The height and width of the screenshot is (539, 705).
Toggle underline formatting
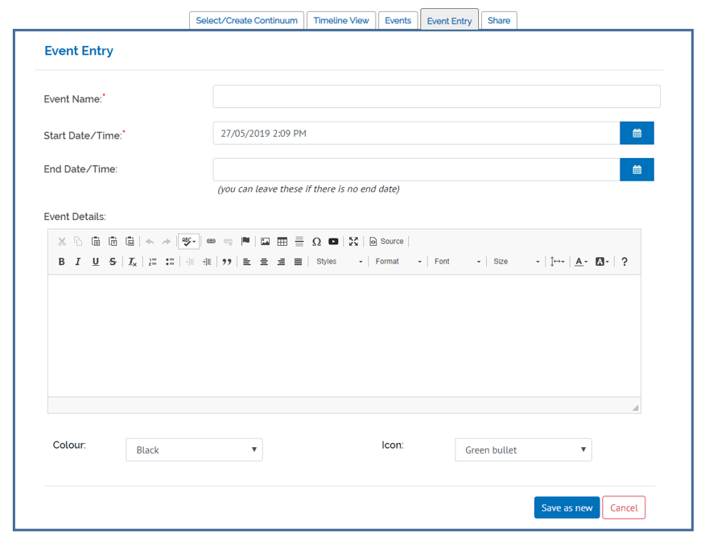click(96, 262)
